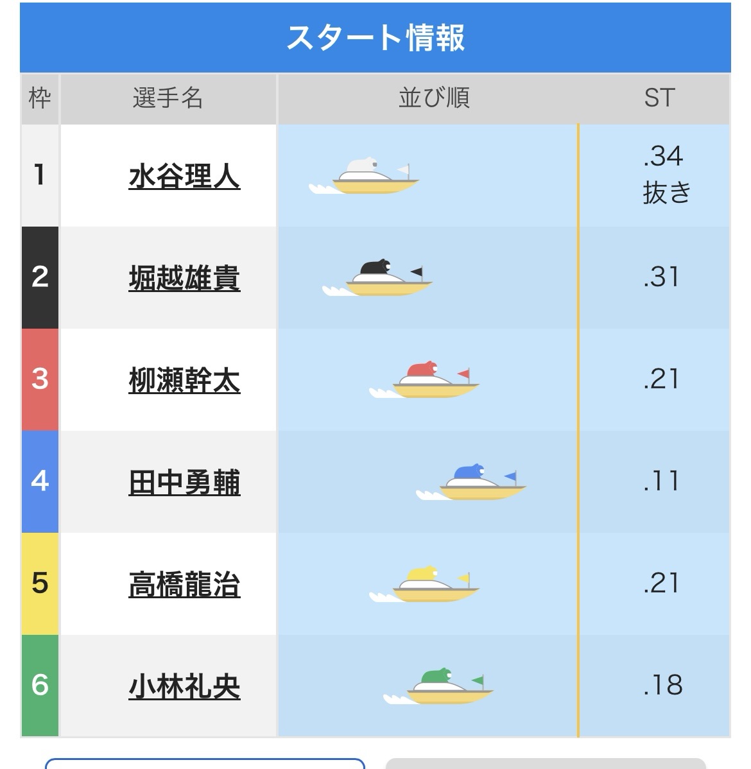Screen dimensions: 751x769
Task: Click the green lane 6 color cell
Action: pyautogui.click(x=40, y=686)
